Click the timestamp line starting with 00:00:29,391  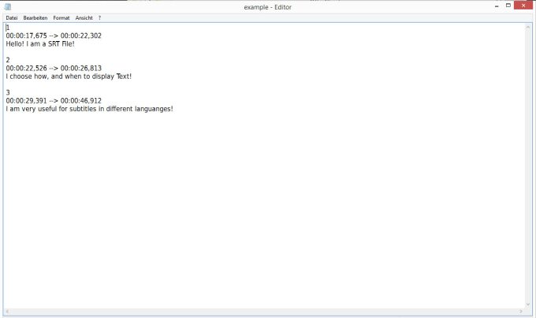tap(54, 100)
